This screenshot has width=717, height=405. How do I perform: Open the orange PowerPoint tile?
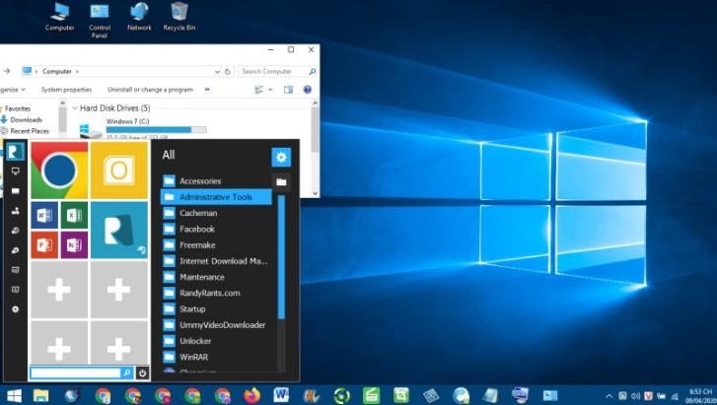click(44, 244)
